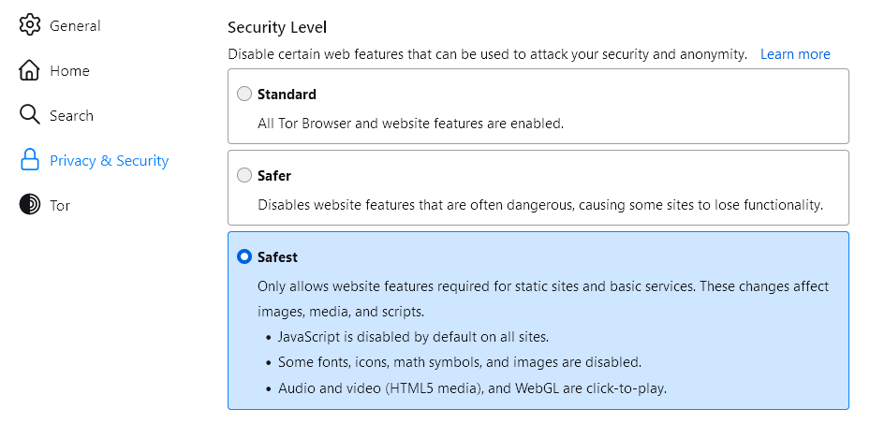Click the bold Safest option title
Viewport: 870px width, 424px height.
[277, 257]
